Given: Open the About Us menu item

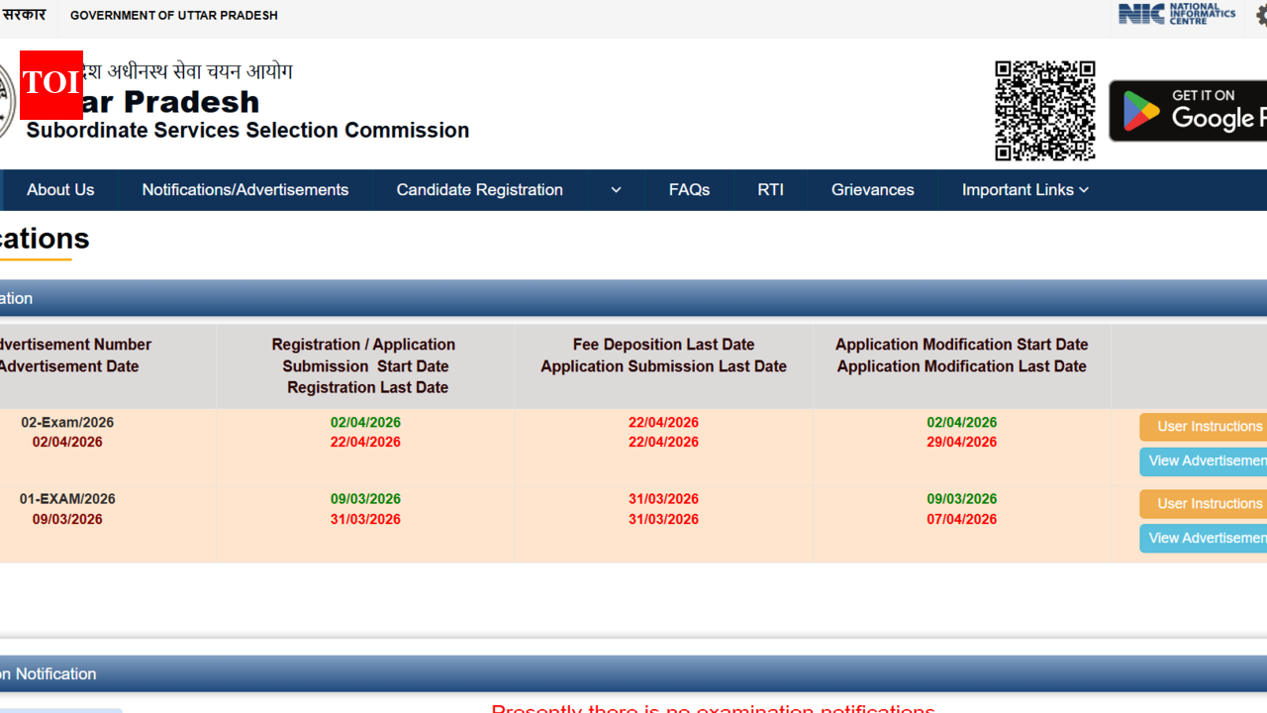Looking at the screenshot, I should (x=60, y=190).
